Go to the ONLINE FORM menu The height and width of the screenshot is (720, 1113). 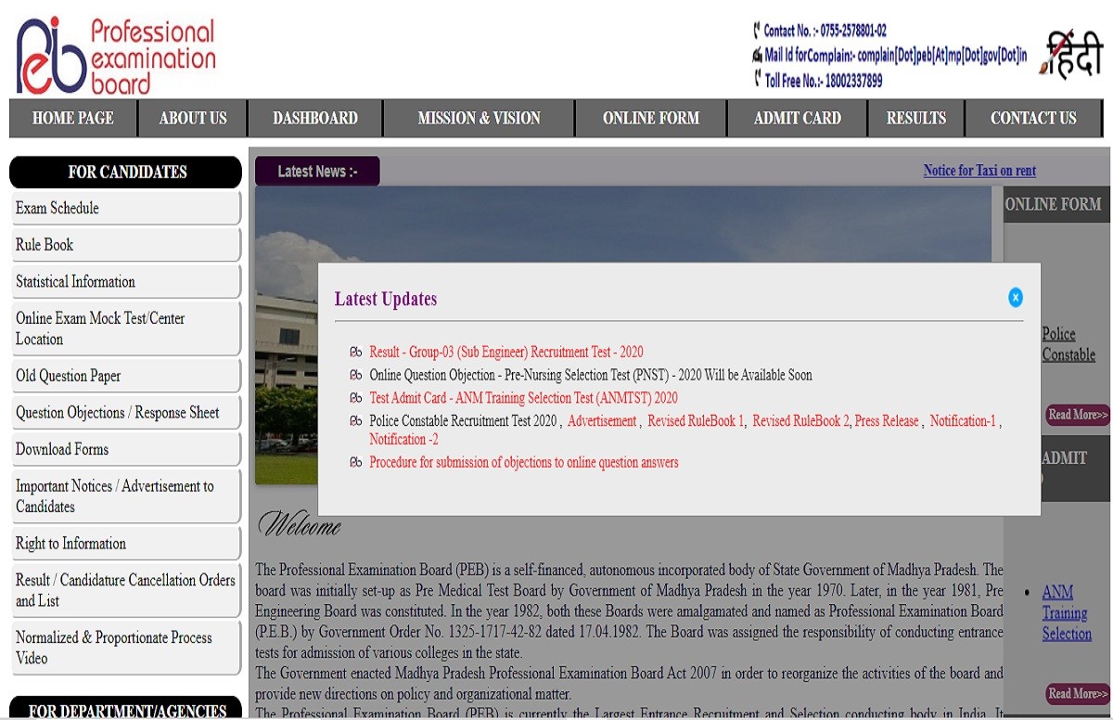[x=650, y=118]
